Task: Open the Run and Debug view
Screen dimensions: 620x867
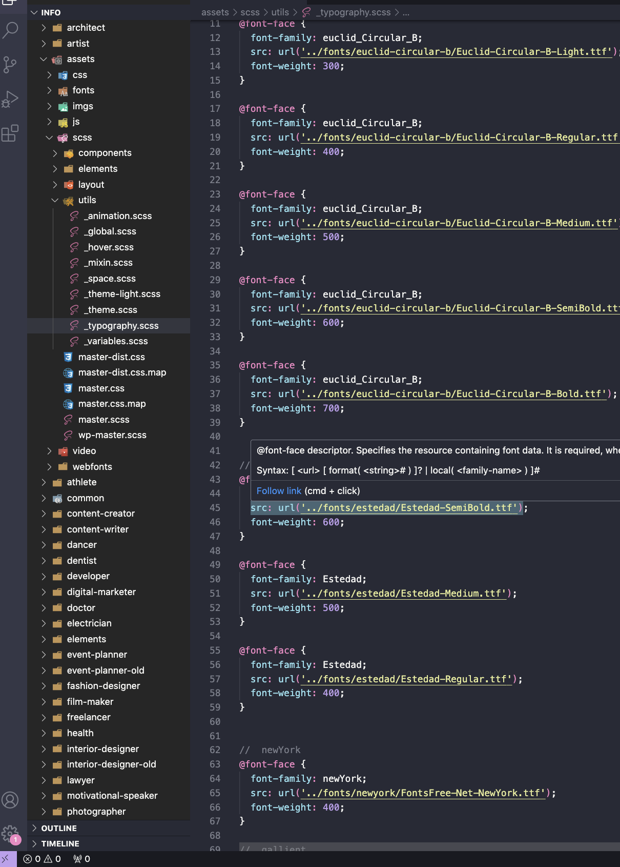Action: click(x=10, y=99)
